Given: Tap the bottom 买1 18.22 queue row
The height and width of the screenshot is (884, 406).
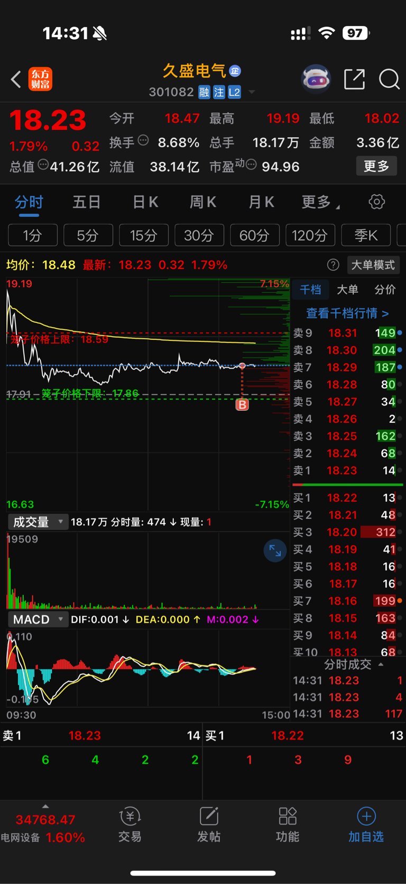Looking at the screenshot, I should point(304,735).
